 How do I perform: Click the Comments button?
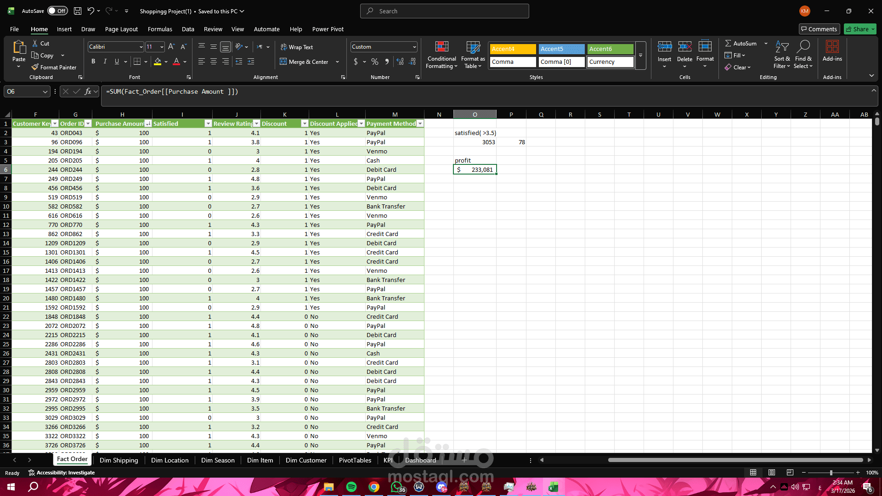pos(819,29)
